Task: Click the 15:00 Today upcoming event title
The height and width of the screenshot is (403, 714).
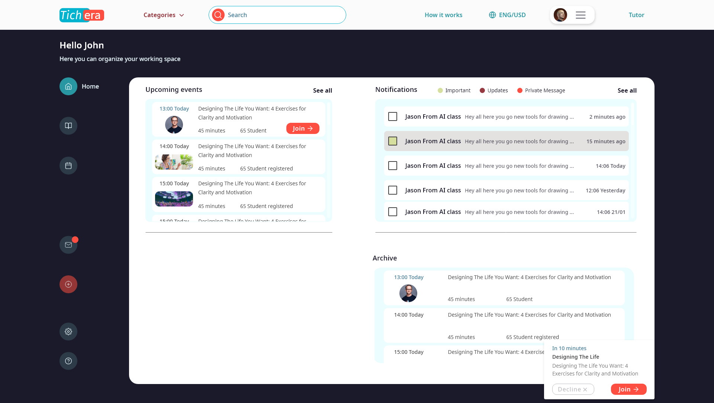Action: click(252, 188)
